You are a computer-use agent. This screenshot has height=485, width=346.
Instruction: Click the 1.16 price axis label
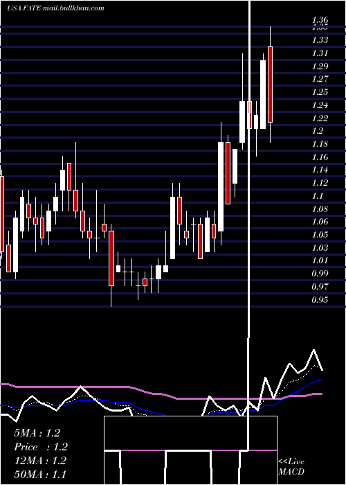coord(320,157)
